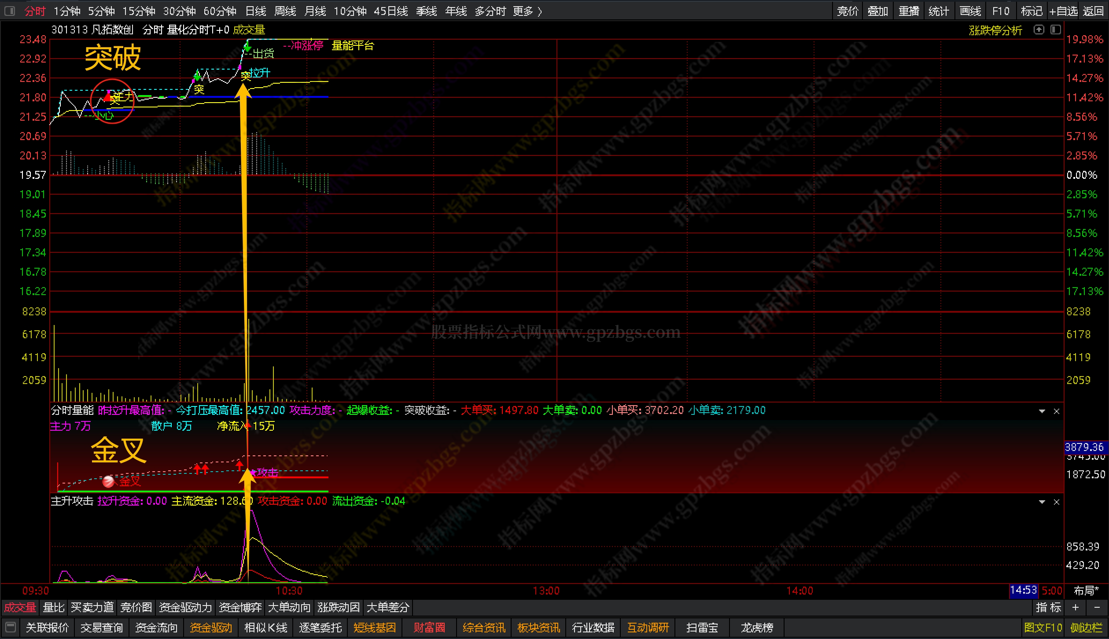Click the split-window icon beside 涨跌停分析
The image size is (1109, 639).
(1056, 30)
